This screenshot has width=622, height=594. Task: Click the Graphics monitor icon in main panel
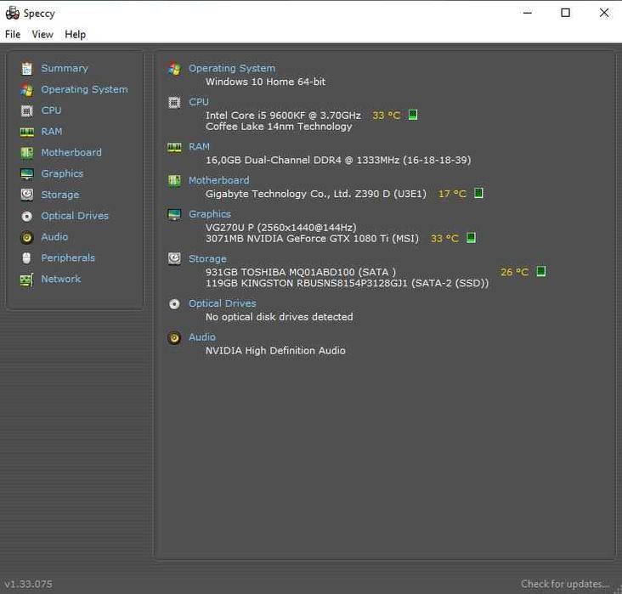(x=174, y=215)
